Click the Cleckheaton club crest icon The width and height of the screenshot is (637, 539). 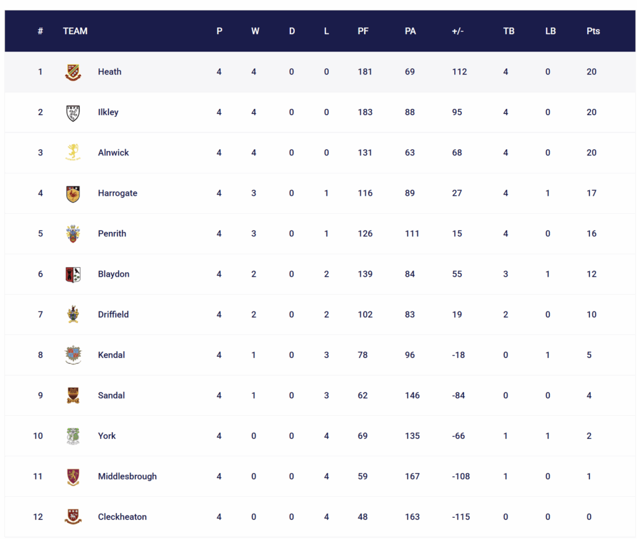tap(73, 517)
